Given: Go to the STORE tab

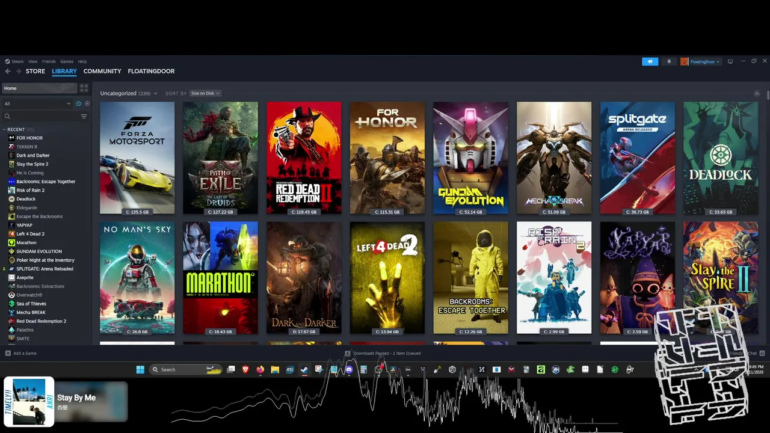Looking at the screenshot, I should click(x=35, y=71).
